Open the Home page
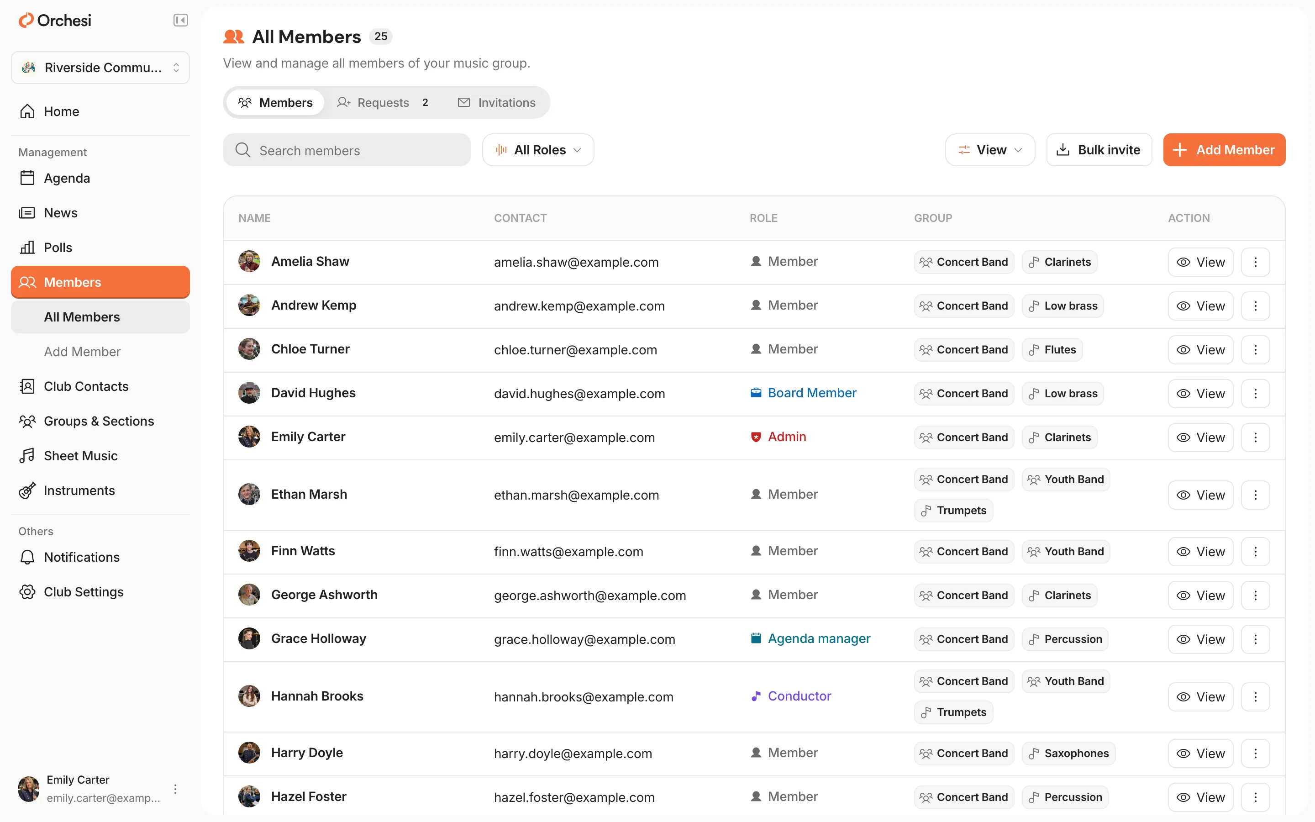The height and width of the screenshot is (822, 1315). click(100, 111)
